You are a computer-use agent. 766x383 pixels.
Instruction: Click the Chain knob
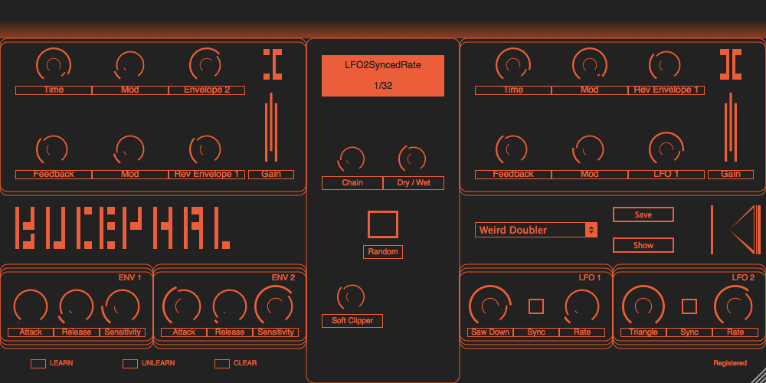[352, 159]
